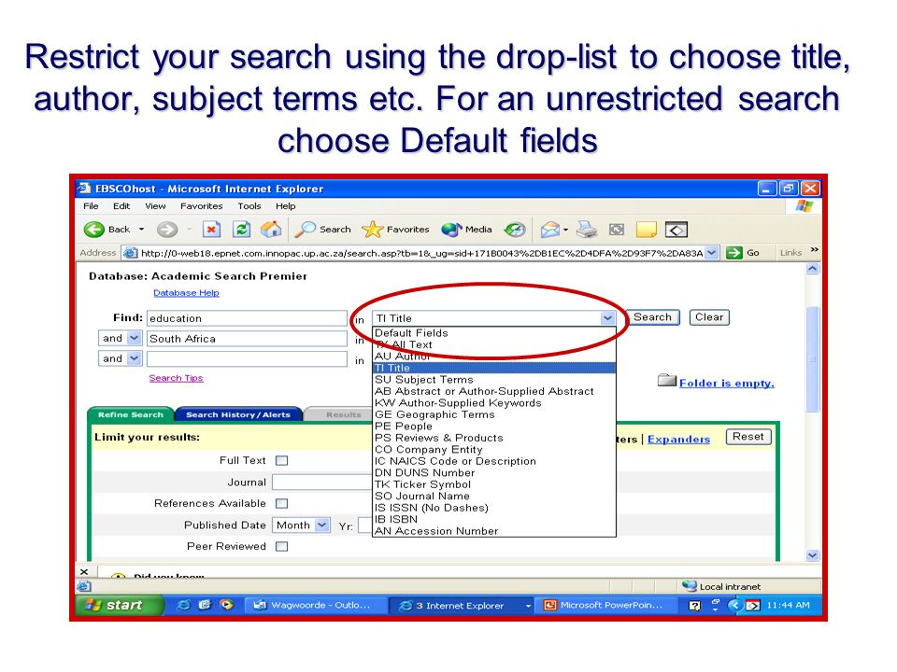Open the Media globe icon
The image size is (897, 672).
click(x=451, y=230)
